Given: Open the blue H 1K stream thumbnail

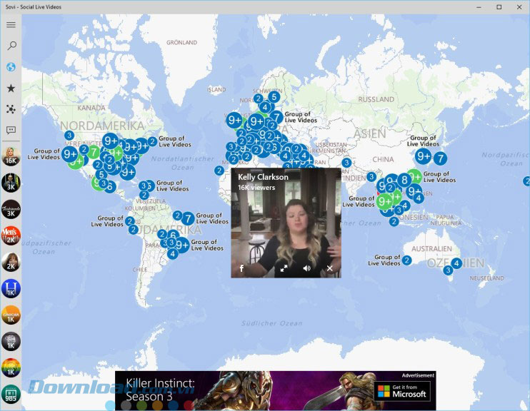Looking at the screenshot, I should click(11, 288).
